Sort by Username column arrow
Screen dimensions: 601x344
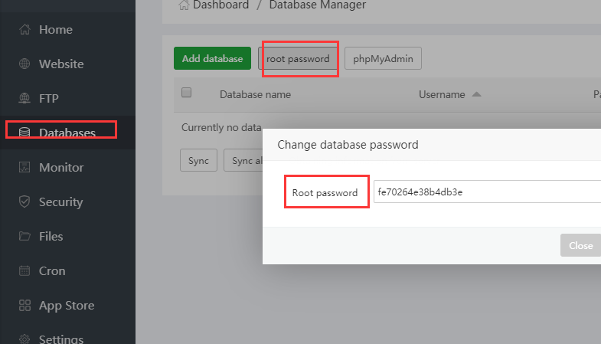pyautogui.click(x=476, y=95)
